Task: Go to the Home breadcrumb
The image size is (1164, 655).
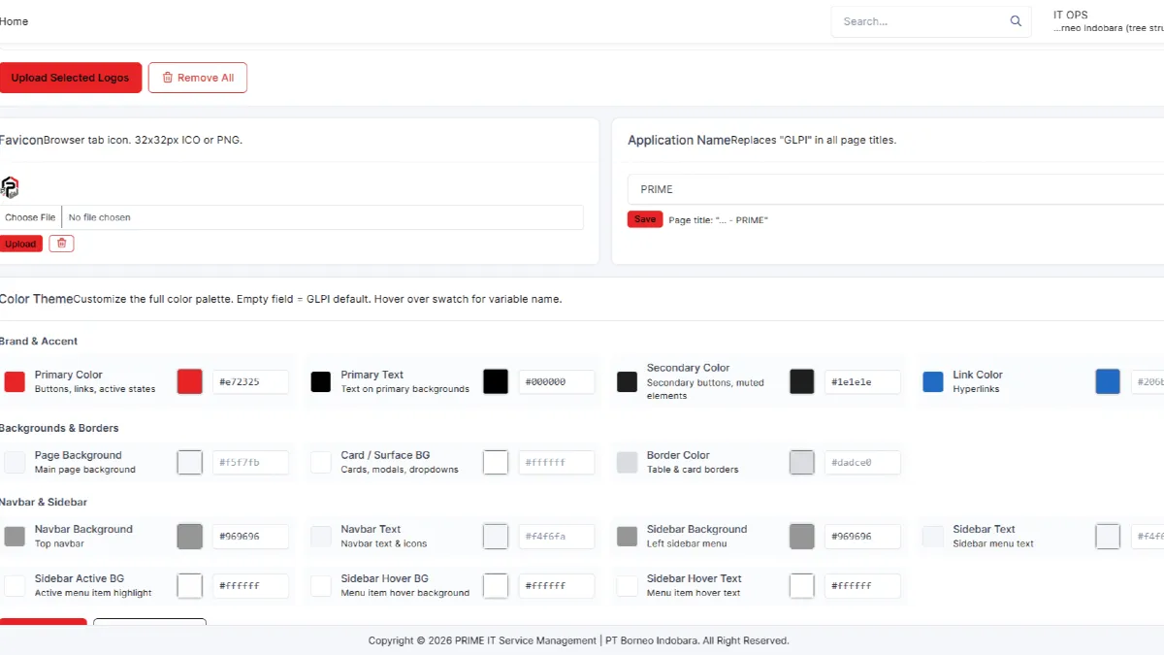Action: (x=14, y=21)
